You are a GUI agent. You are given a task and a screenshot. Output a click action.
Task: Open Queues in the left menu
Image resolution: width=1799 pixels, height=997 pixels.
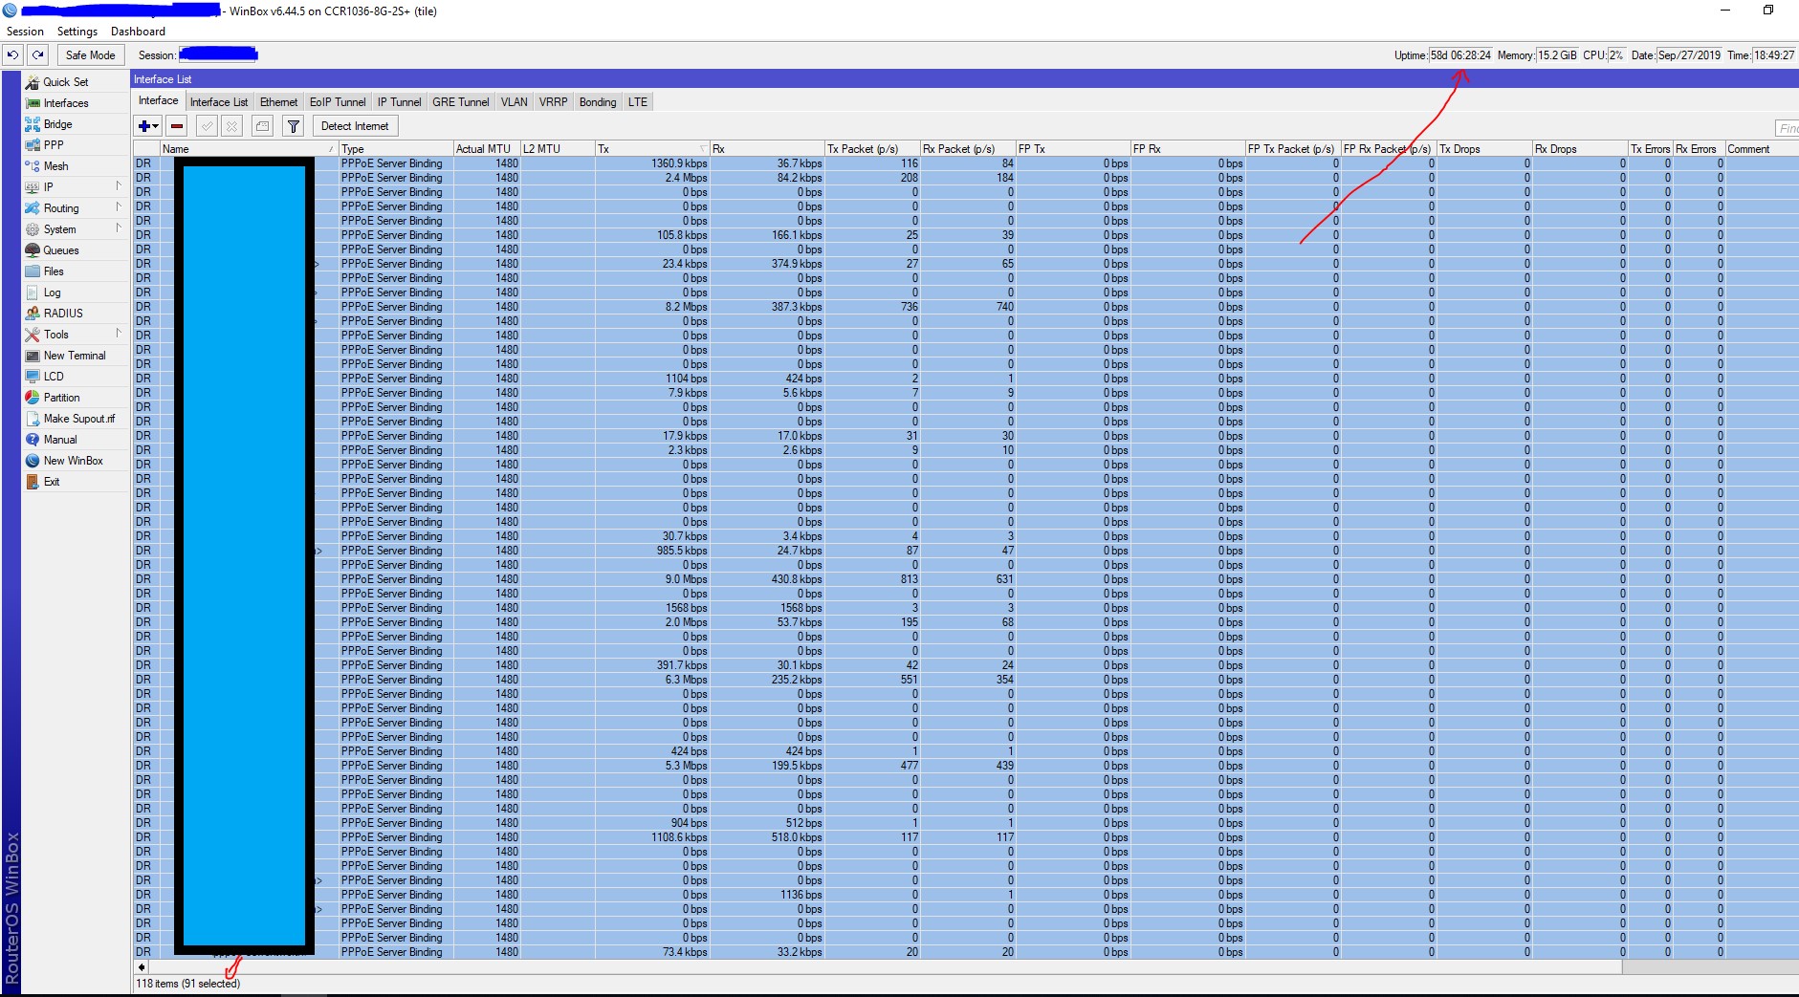[61, 250]
